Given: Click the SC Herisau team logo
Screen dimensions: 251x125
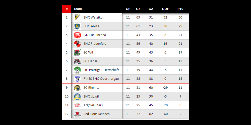Looking at the screenshot, I should [x=77, y=61].
